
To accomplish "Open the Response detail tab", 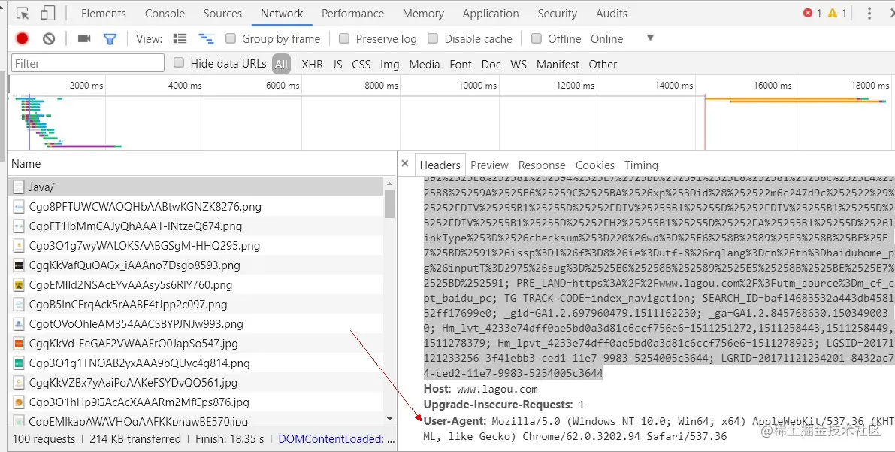I will coord(542,165).
